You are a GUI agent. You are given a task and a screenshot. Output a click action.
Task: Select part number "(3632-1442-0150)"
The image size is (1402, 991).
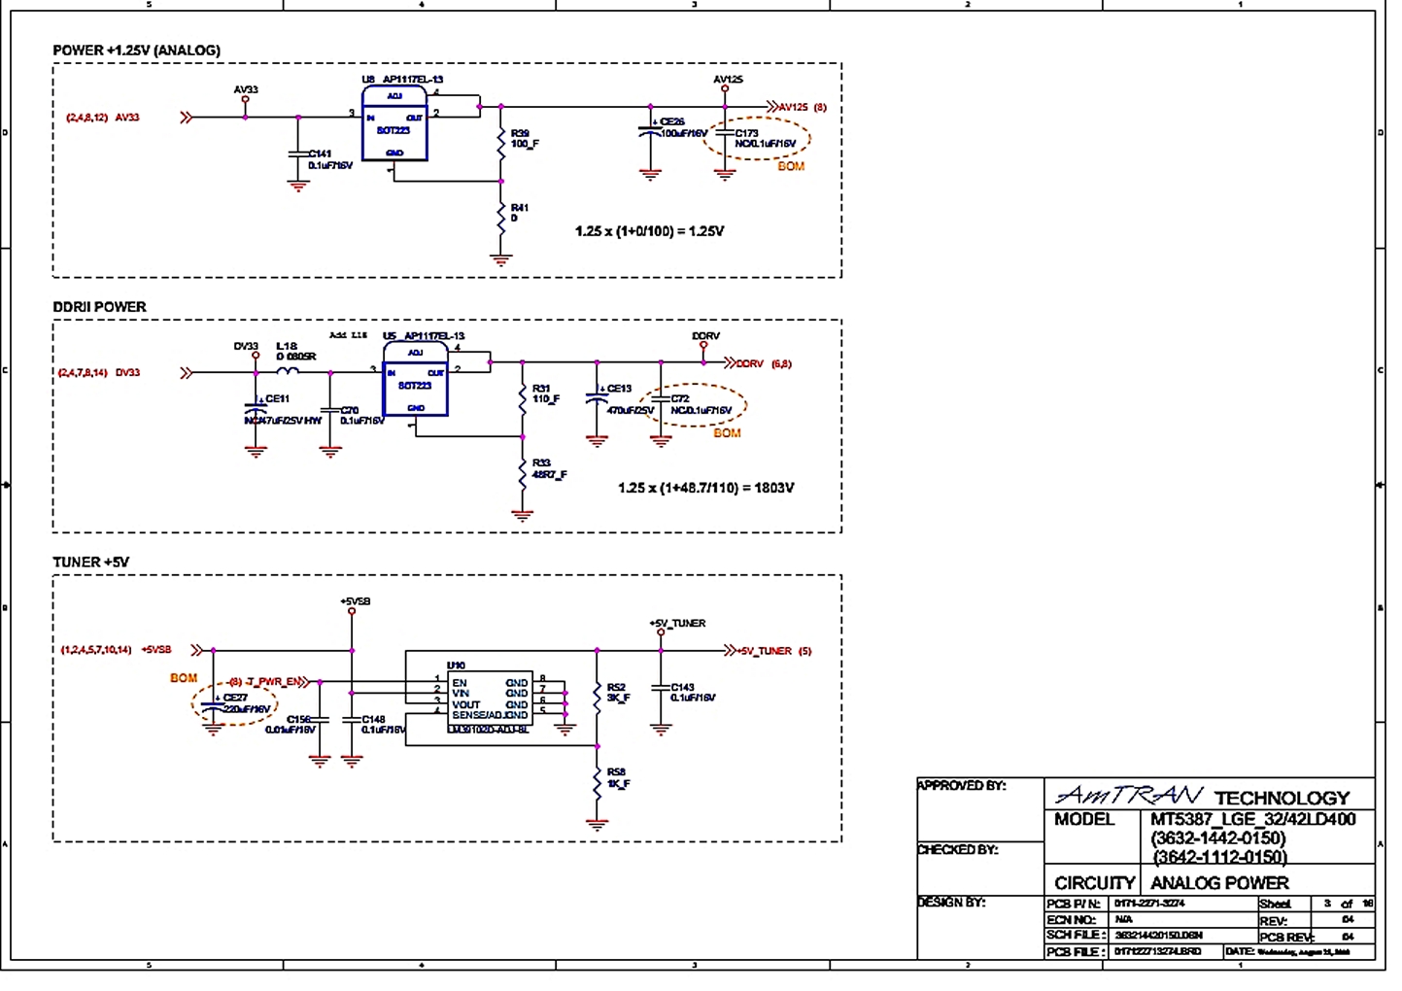click(1218, 837)
